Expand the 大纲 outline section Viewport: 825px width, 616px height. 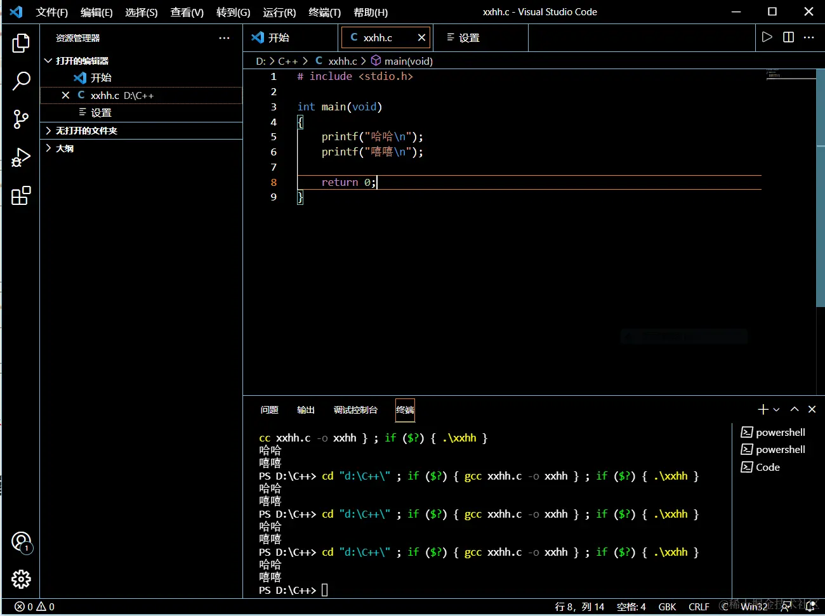(x=48, y=148)
